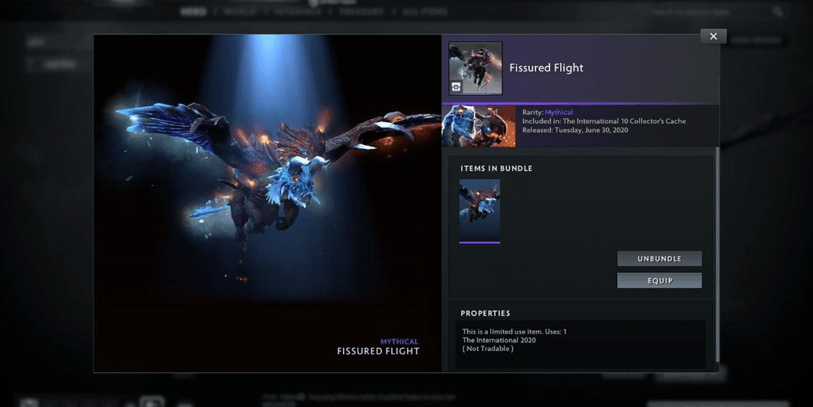Select '( Not Tradable )' property text
Image resolution: width=813 pixels, height=407 pixels.
pos(488,349)
